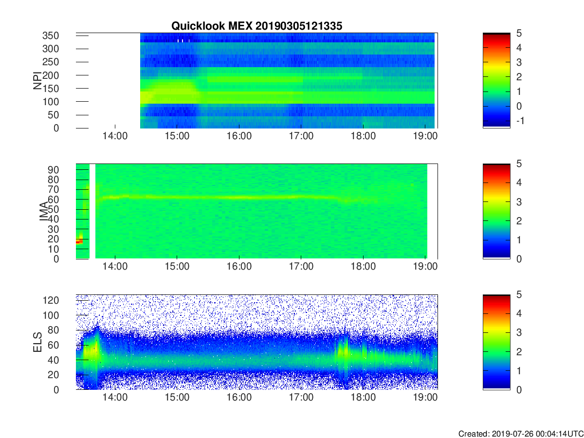Click the IMA spectrogram panel
The width and height of the screenshot is (584, 438).
pyautogui.click(x=256, y=211)
